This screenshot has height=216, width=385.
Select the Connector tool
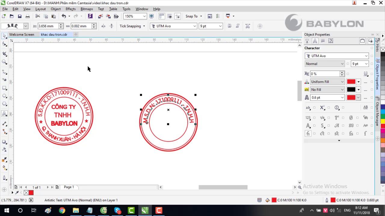point(4,132)
